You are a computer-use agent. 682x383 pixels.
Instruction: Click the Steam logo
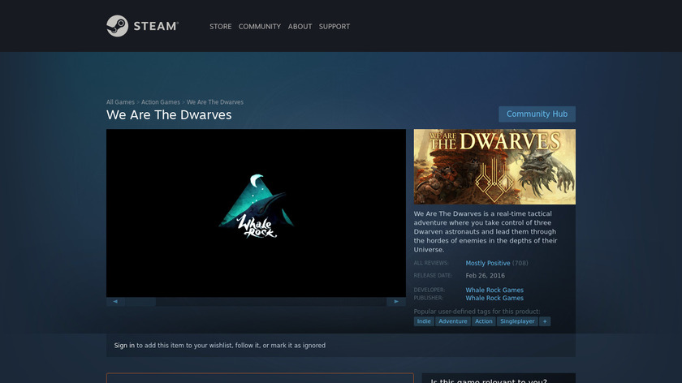[x=142, y=26]
